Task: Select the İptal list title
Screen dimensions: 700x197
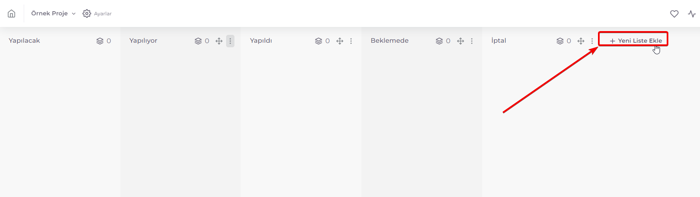Action: [498, 41]
